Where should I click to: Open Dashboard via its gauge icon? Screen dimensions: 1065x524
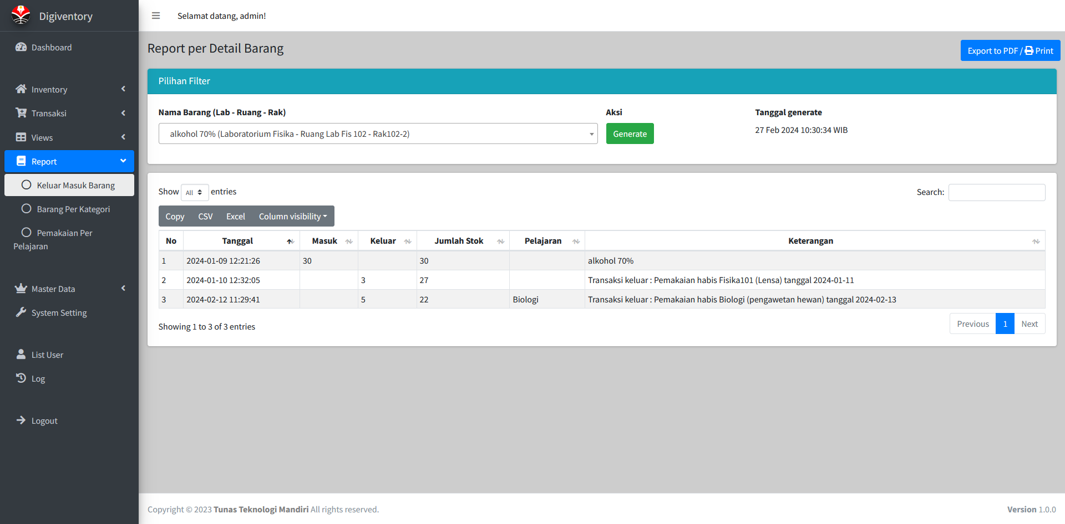21,47
